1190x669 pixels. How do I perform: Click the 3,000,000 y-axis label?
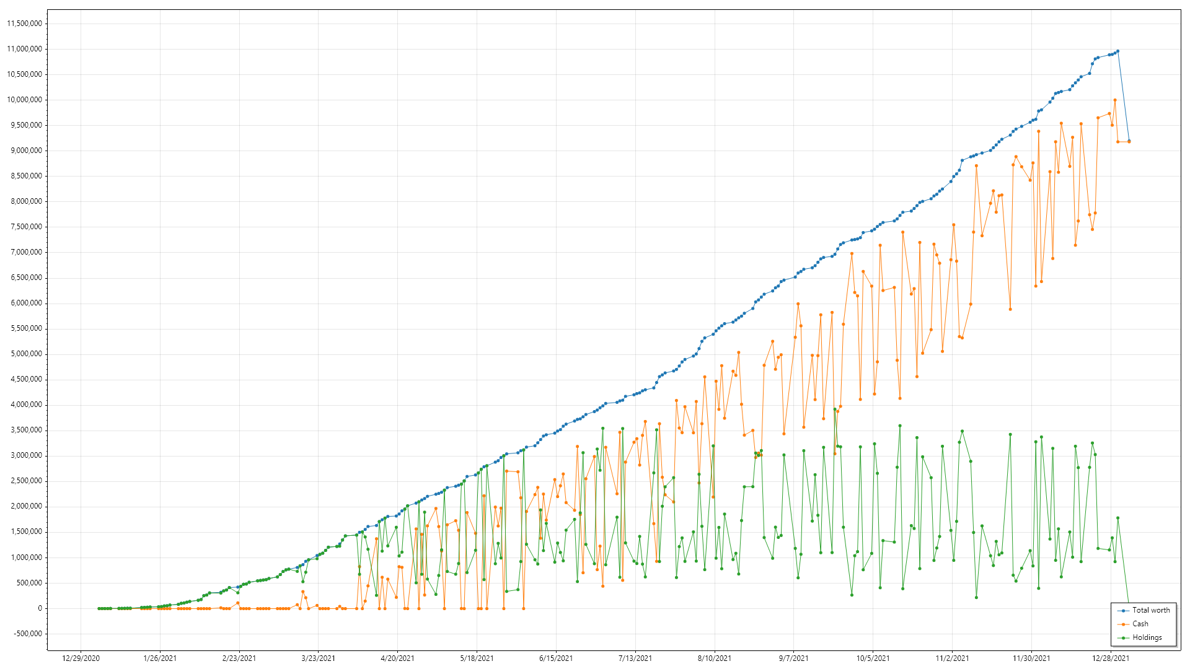[27, 455]
